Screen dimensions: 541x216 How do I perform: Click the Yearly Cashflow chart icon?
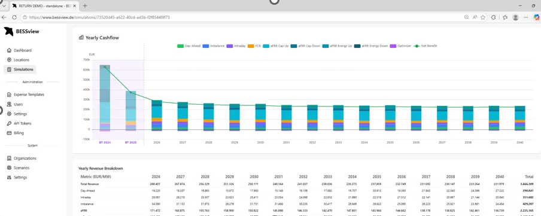click(81, 38)
